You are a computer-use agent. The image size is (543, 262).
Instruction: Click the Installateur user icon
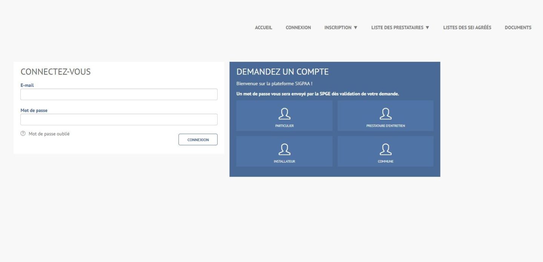coord(284,149)
